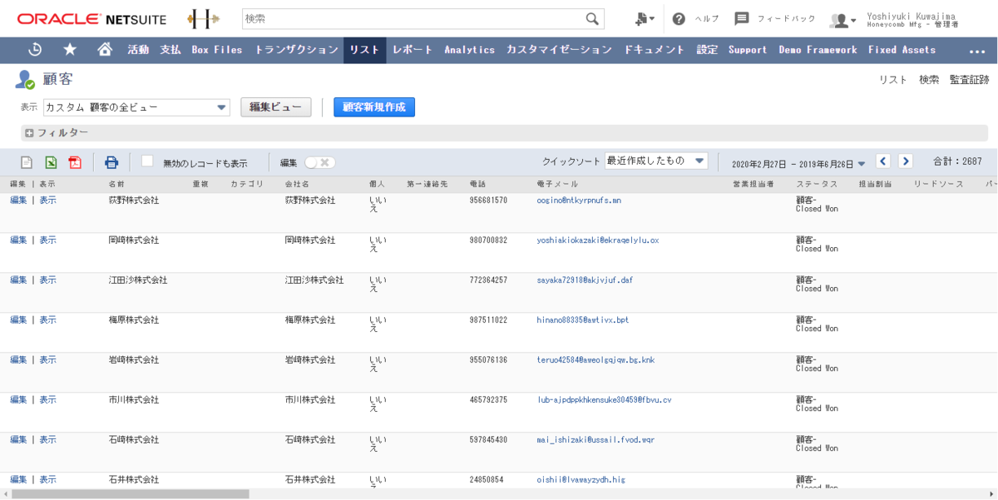Go to previous page arrow
Viewport: 998px width, 500px height.
coord(883,161)
